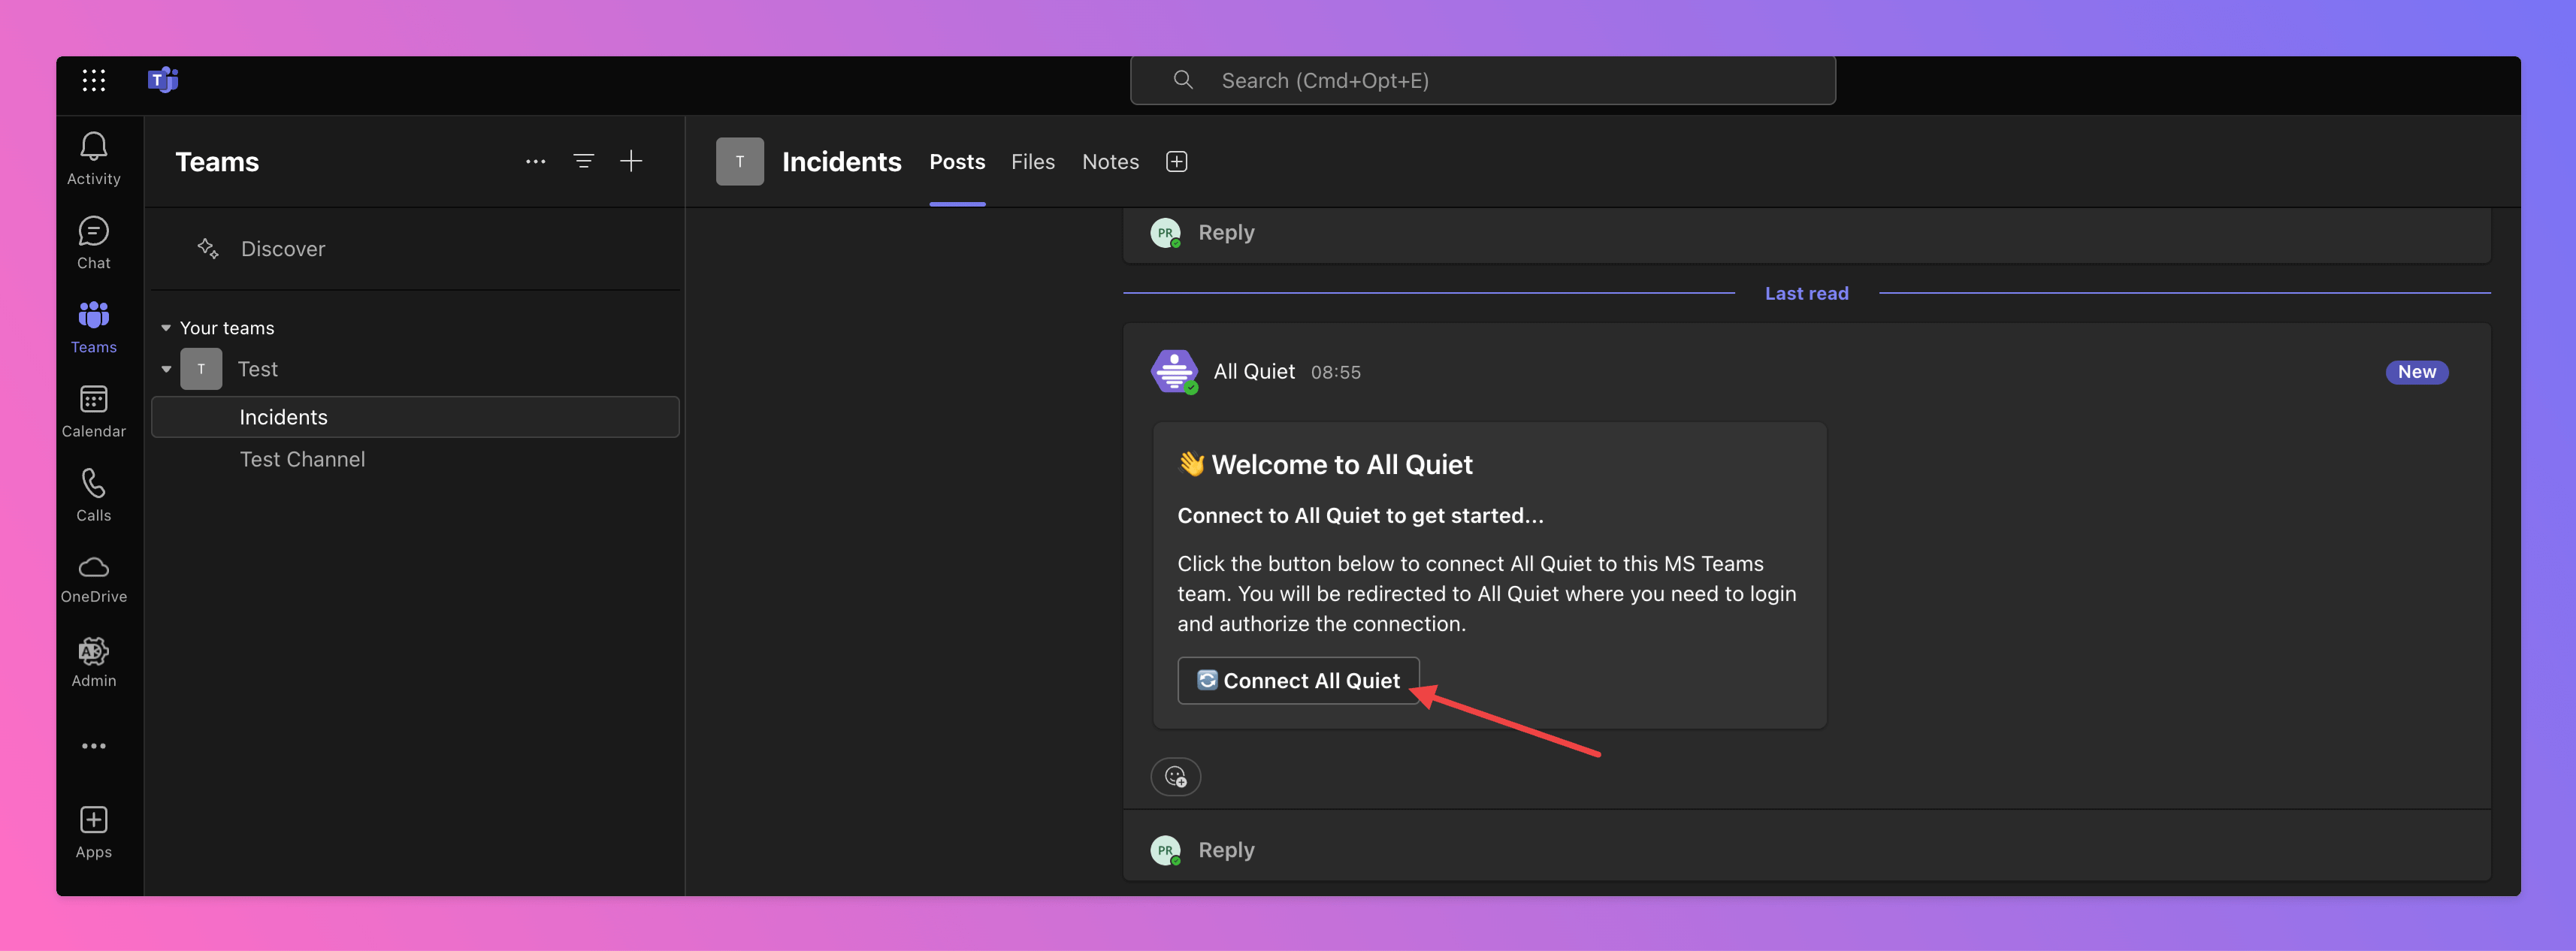This screenshot has width=2576, height=951.
Task: Select the Test Channel item
Action: coord(302,460)
